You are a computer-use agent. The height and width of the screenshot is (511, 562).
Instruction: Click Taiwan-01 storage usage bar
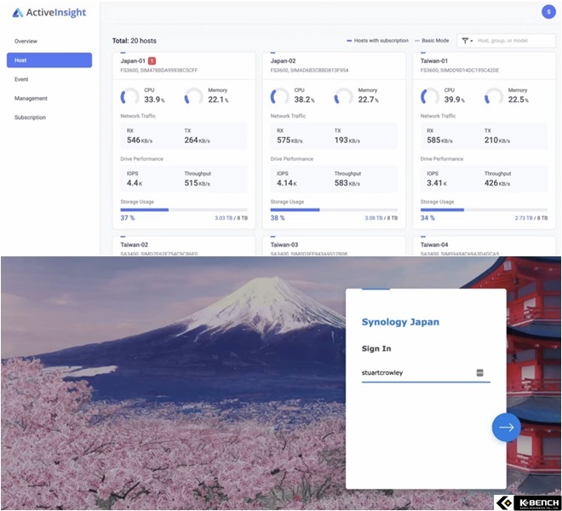pos(484,210)
